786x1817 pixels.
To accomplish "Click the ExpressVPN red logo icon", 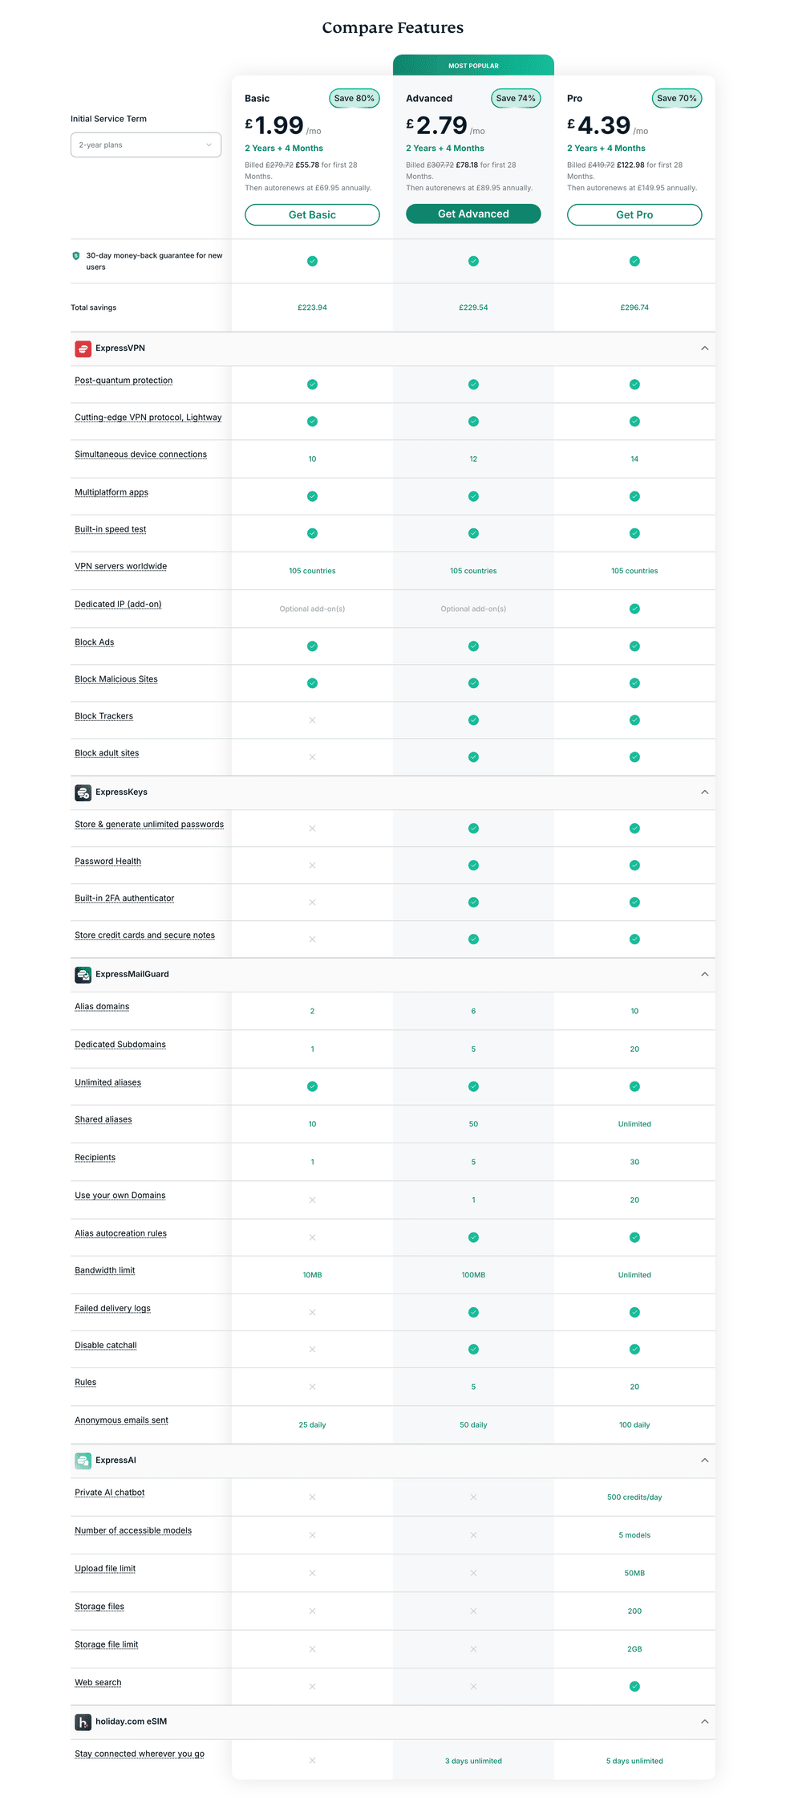I will 83,348.
